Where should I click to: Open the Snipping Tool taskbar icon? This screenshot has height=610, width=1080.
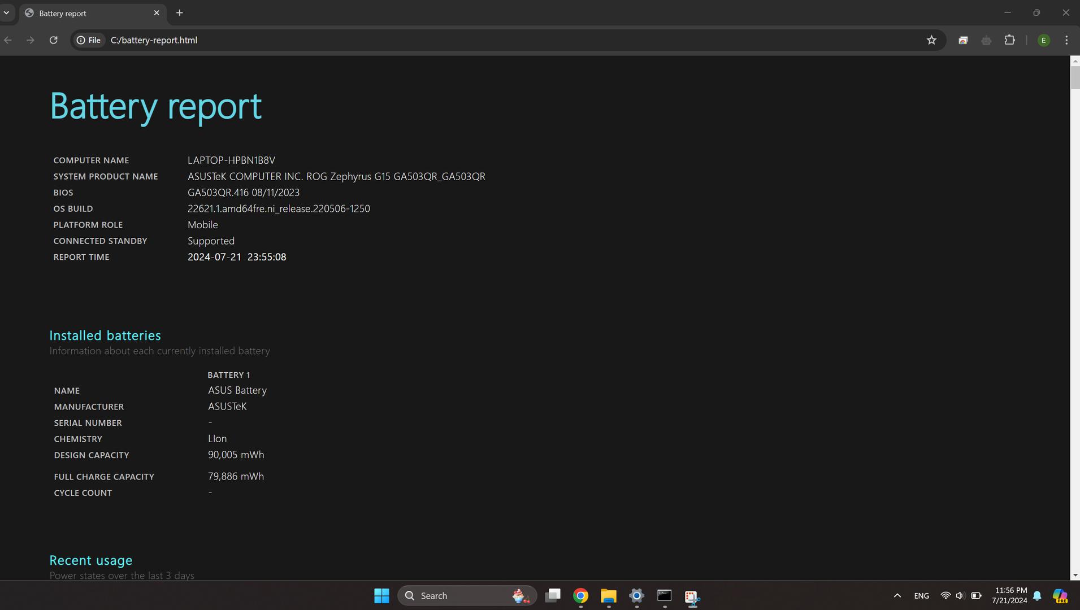[692, 596]
